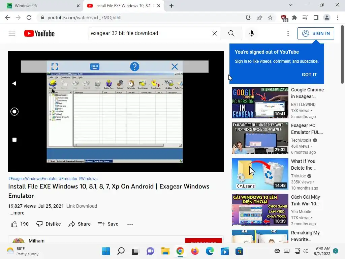
Task: Open Milham channel name
Action: pyautogui.click(x=36, y=240)
